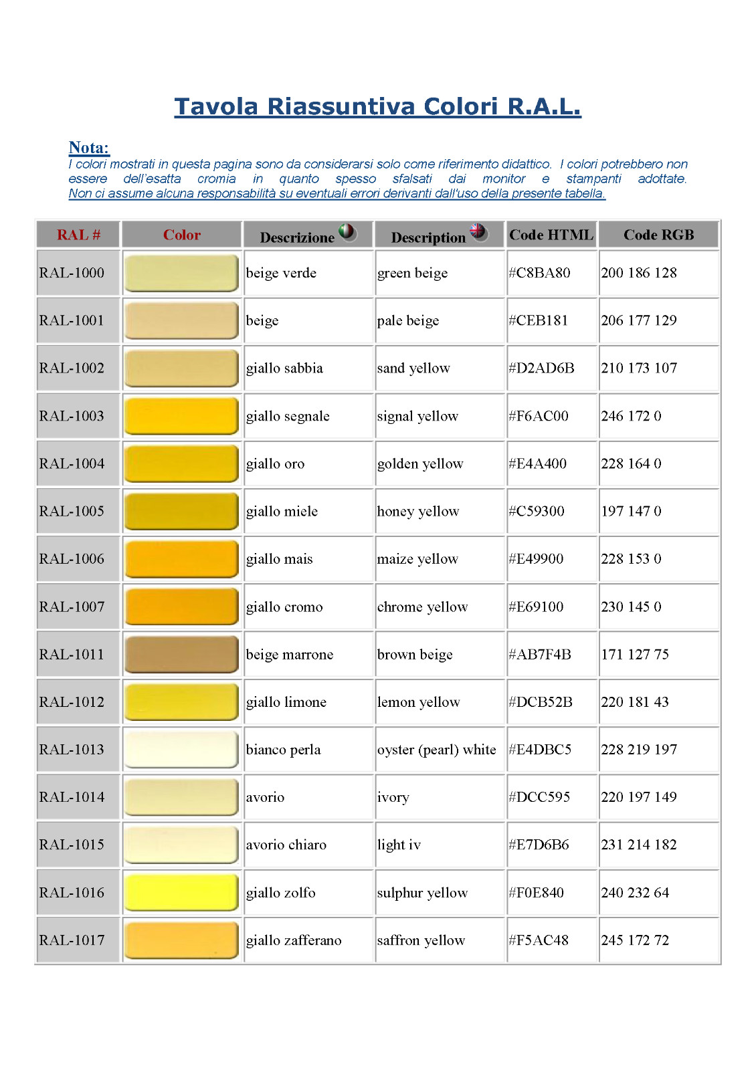
Task: Choose the RAL-1017 saffron yellow swatch
Action: pos(181,940)
